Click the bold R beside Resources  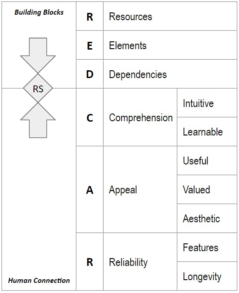point(90,17)
